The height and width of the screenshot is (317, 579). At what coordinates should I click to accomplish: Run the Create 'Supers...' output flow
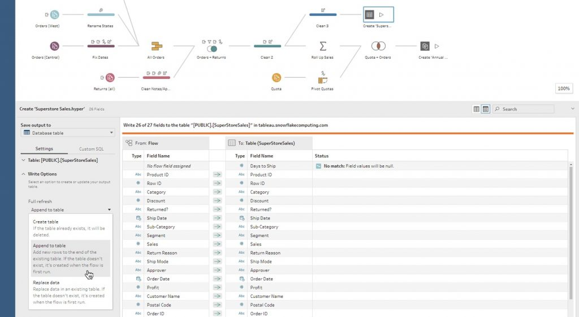coord(382,15)
